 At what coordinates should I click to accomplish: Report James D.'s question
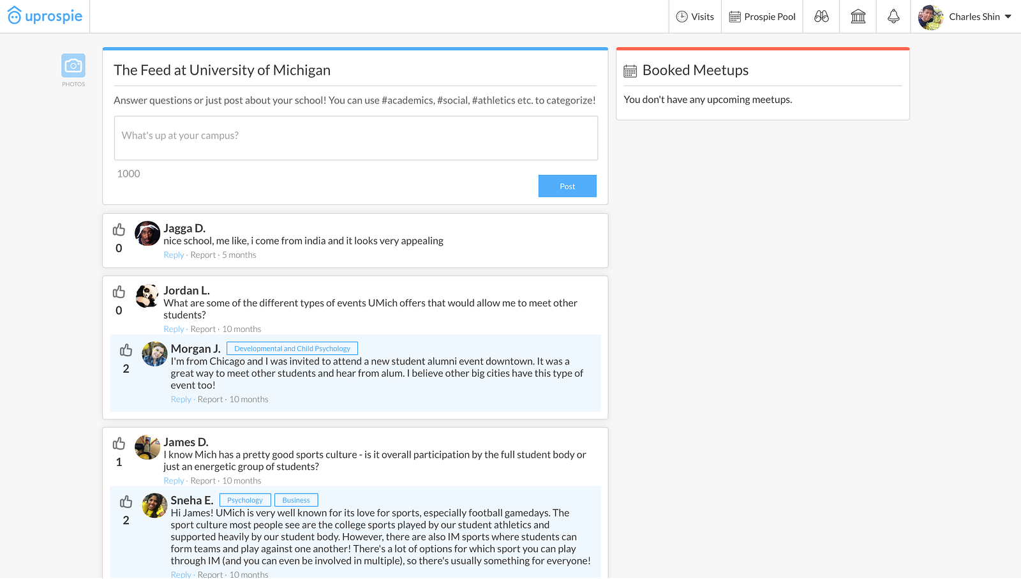[203, 481]
